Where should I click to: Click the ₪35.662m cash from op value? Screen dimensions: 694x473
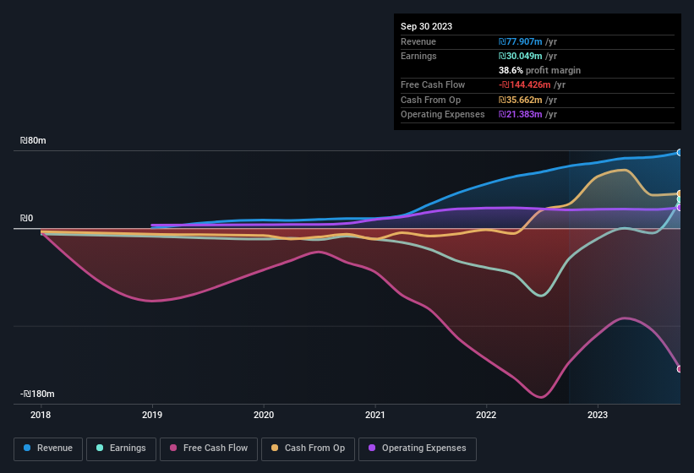(520, 100)
